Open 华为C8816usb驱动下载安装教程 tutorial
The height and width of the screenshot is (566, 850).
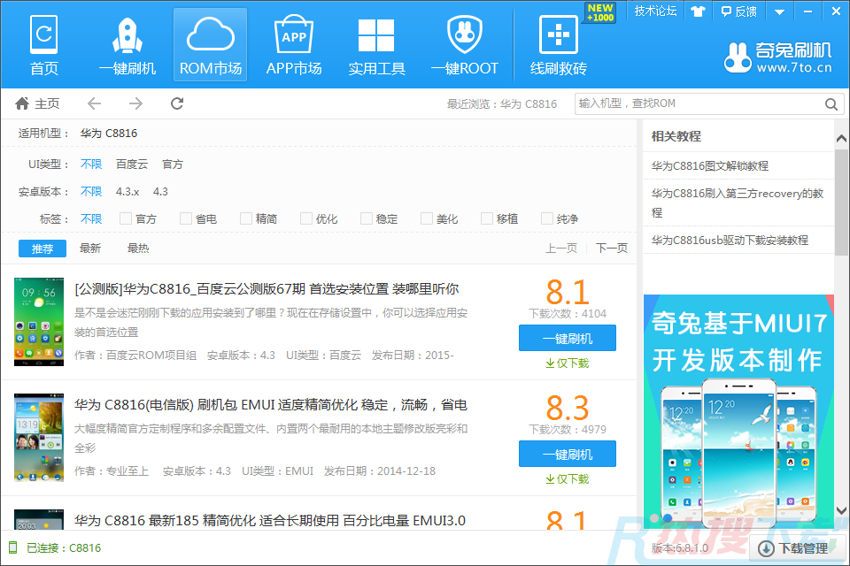tap(730, 240)
